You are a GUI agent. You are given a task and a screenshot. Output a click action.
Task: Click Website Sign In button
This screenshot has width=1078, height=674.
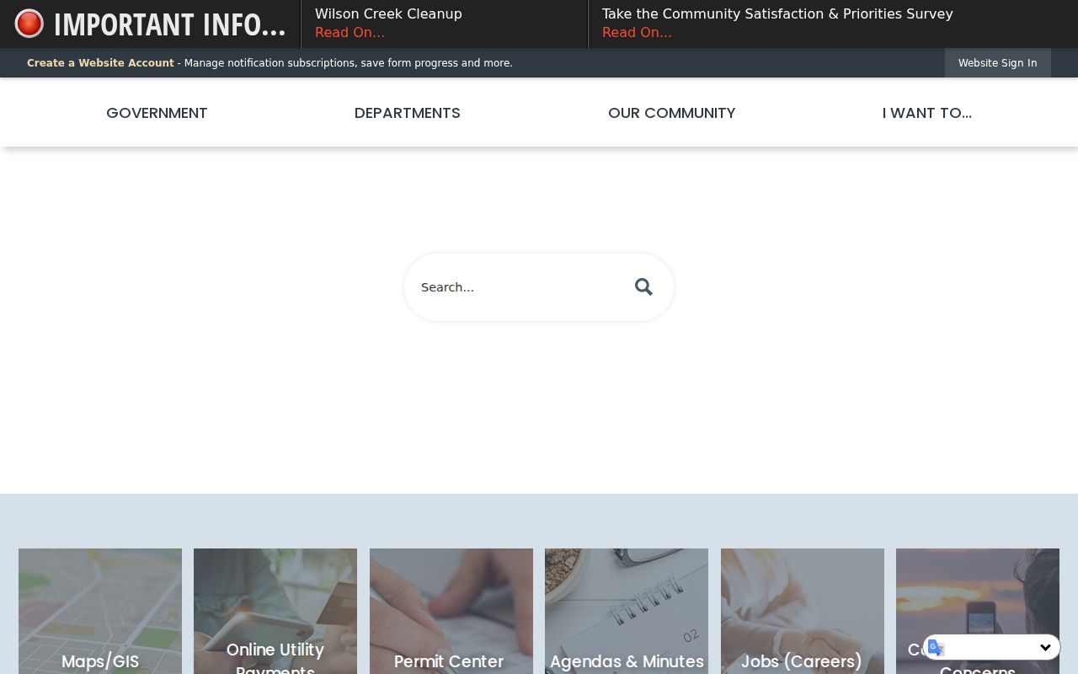[997, 63]
